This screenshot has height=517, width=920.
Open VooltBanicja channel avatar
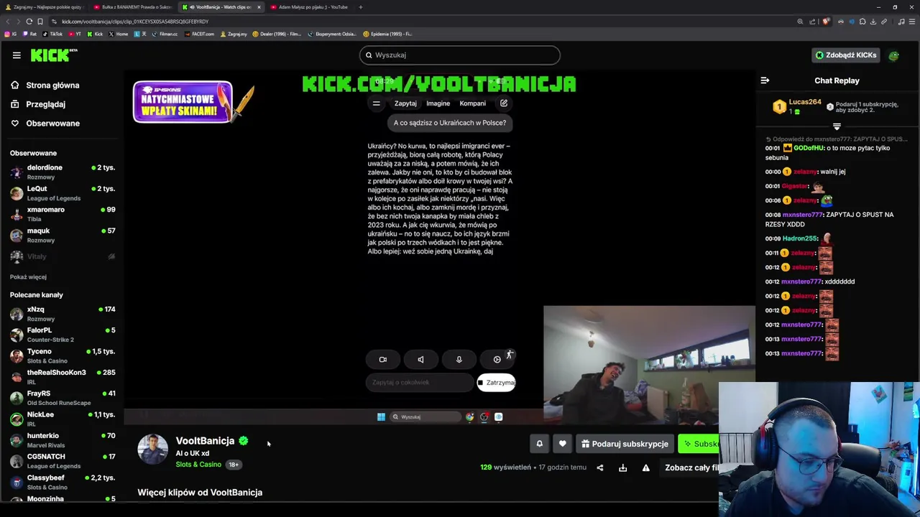(152, 450)
